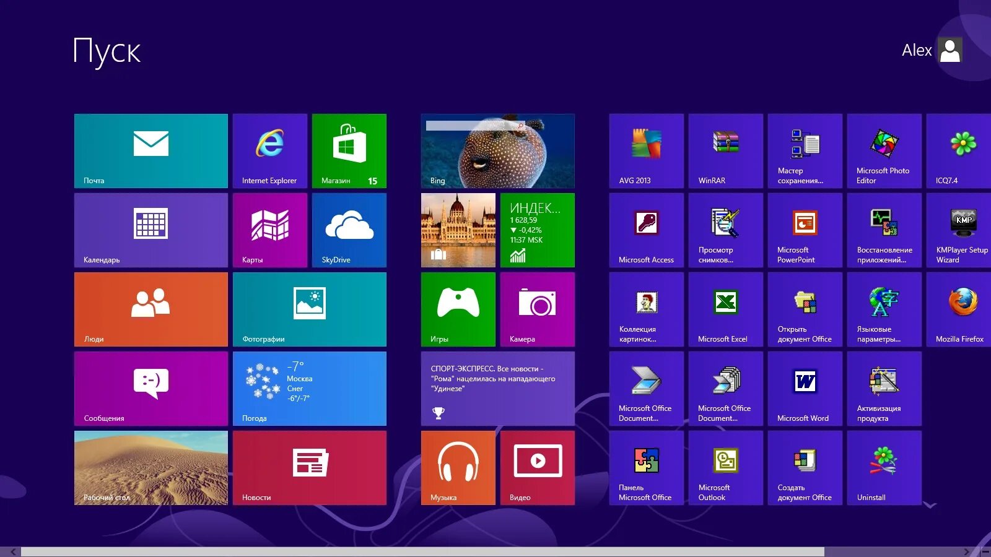
Task: Open the Фотографии photos tile
Action: pyautogui.click(x=310, y=309)
